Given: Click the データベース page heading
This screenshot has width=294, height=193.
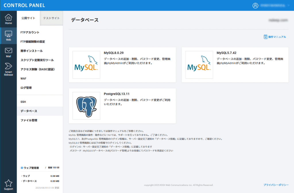Looking at the screenshot, I should coord(85,20).
